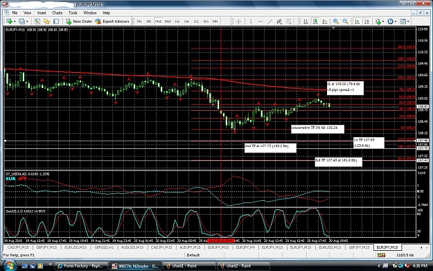Select the Crosshair tool
433x271 pixels.
click(x=239, y=21)
